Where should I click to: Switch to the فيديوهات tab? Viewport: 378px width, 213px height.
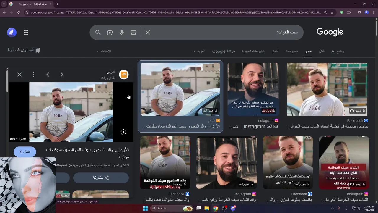pos(291,51)
